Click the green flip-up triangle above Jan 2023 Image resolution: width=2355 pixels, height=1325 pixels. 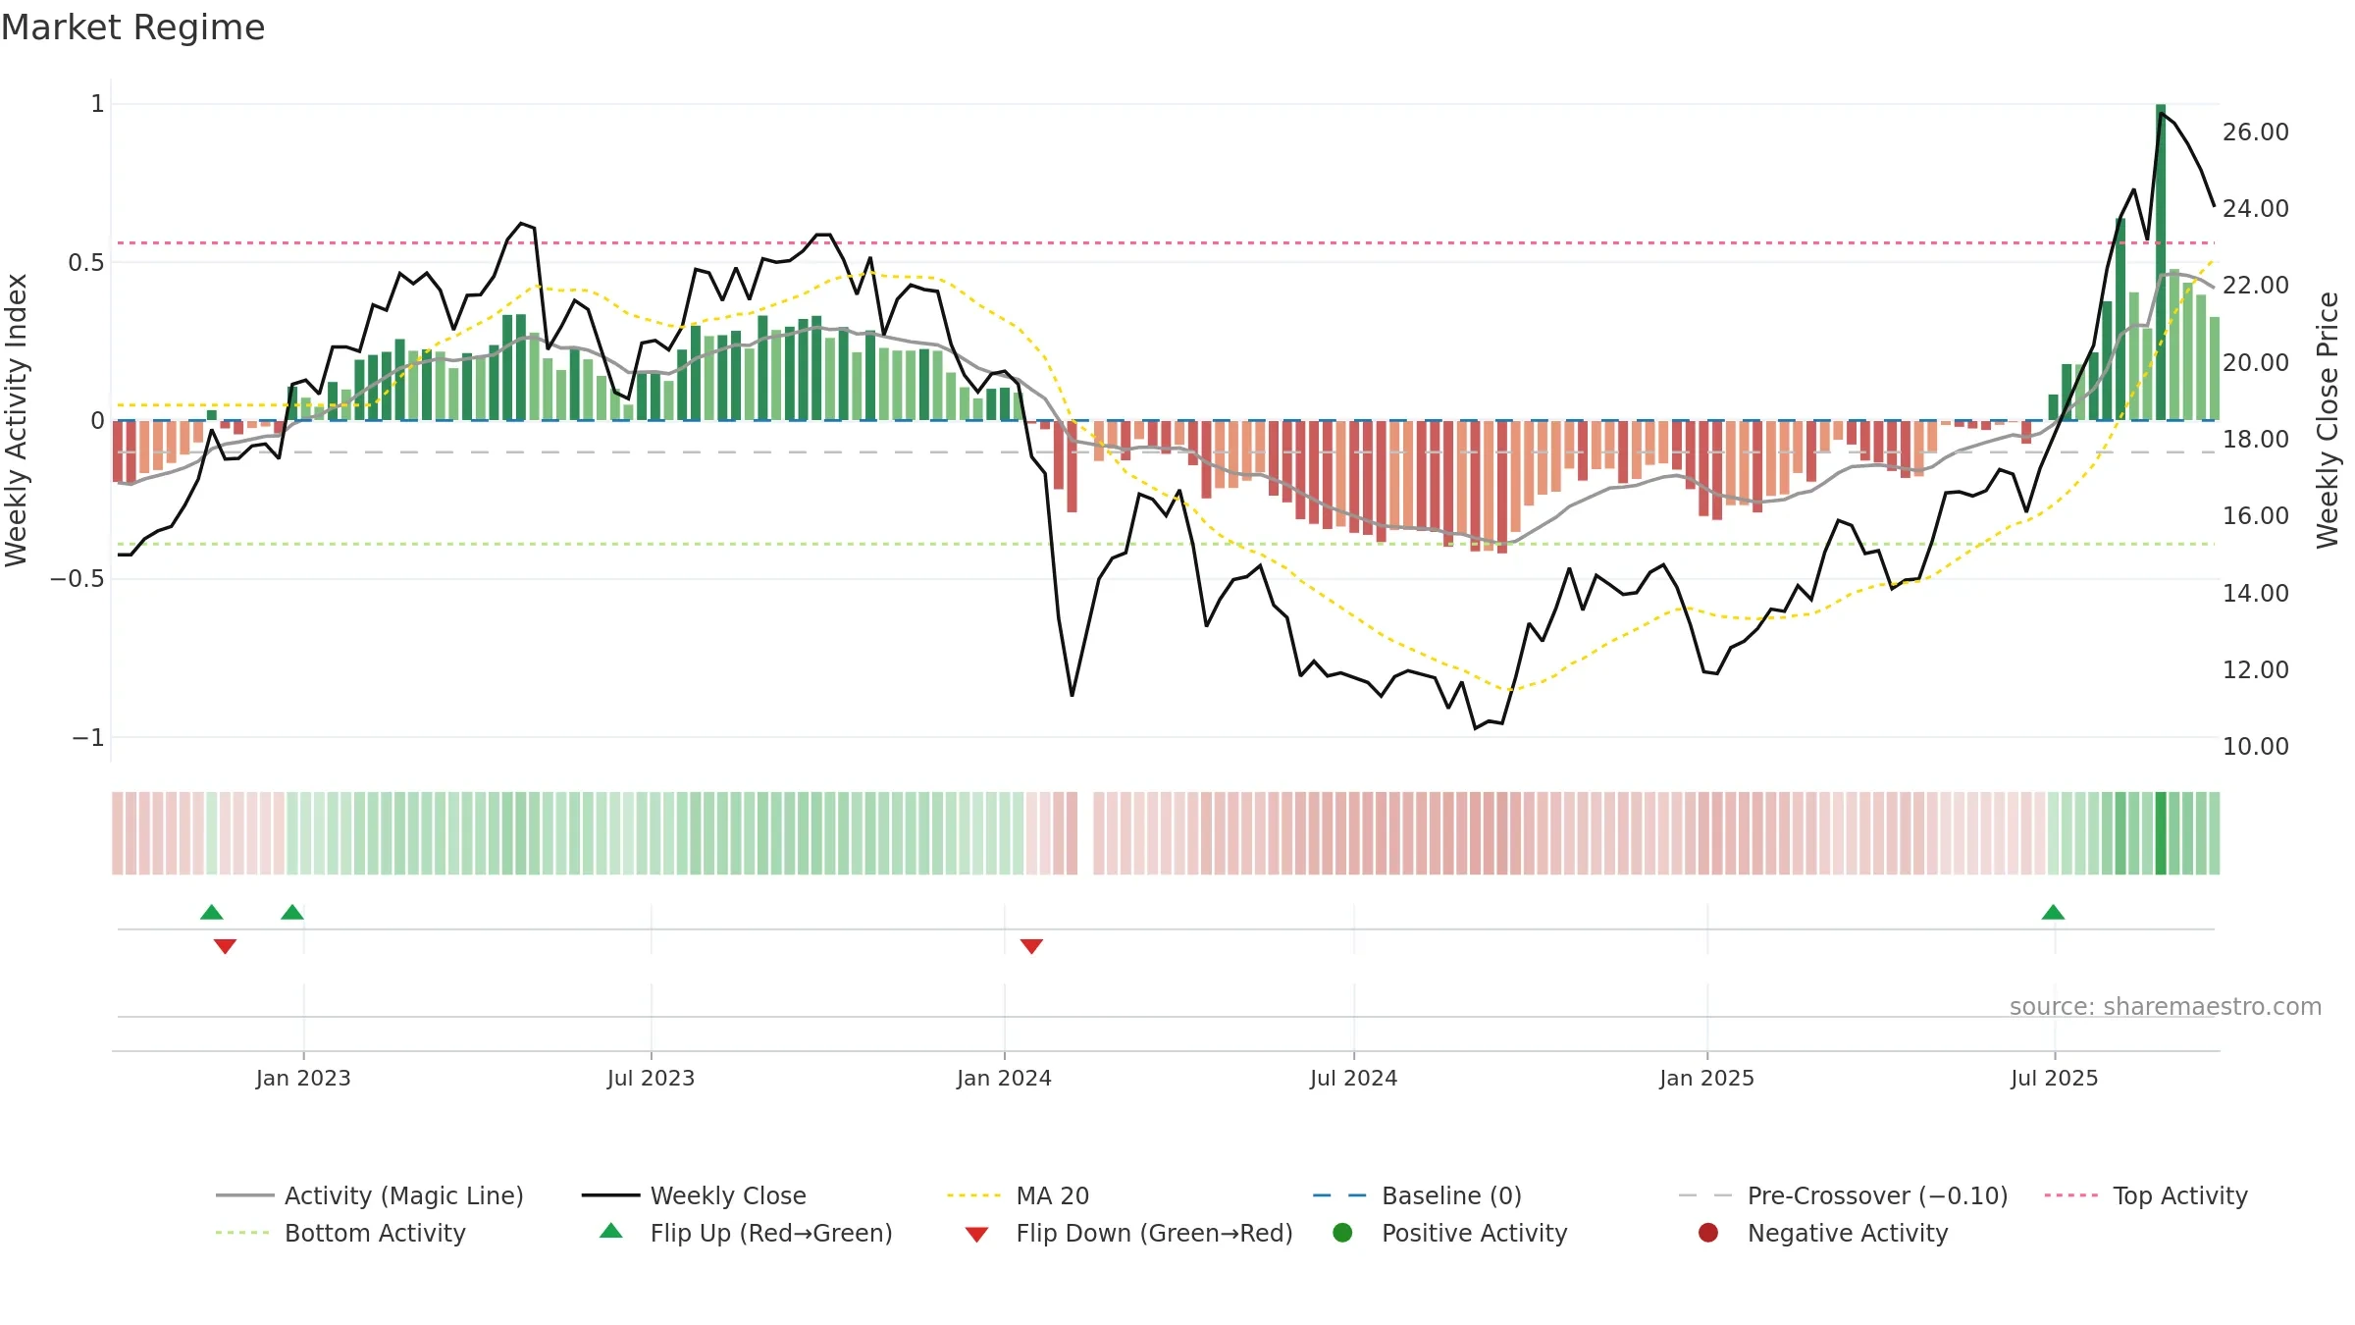pyautogui.click(x=292, y=912)
